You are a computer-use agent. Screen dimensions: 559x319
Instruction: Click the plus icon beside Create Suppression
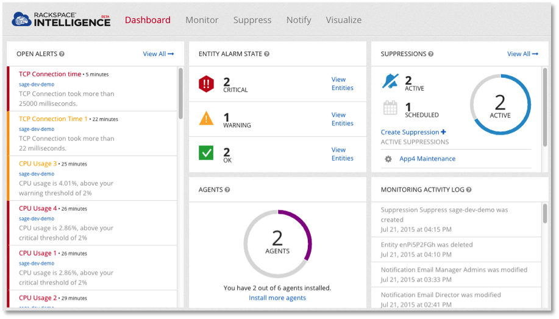pyautogui.click(x=443, y=131)
